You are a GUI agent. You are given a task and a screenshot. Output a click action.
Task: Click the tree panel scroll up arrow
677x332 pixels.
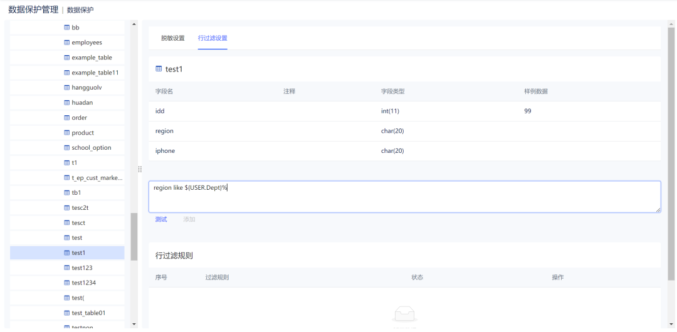[x=134, y=24]
